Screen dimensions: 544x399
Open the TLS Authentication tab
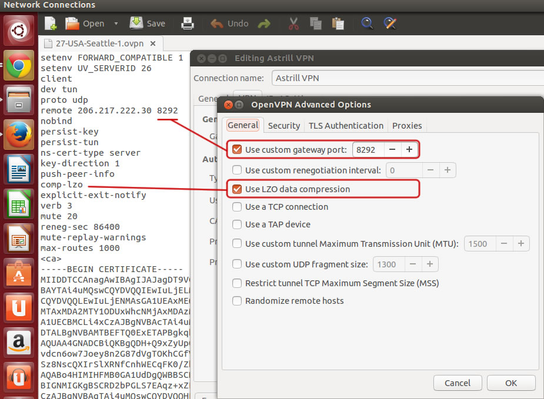[346, 126]
